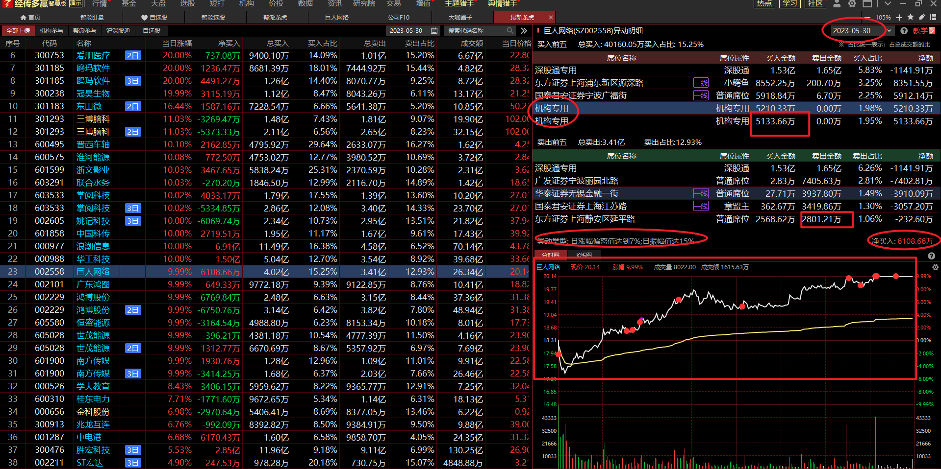Screen dimensions: 941x469
Task: Select the 机构专用 5210.33万 seat row
Action: [x=736, y=108]
